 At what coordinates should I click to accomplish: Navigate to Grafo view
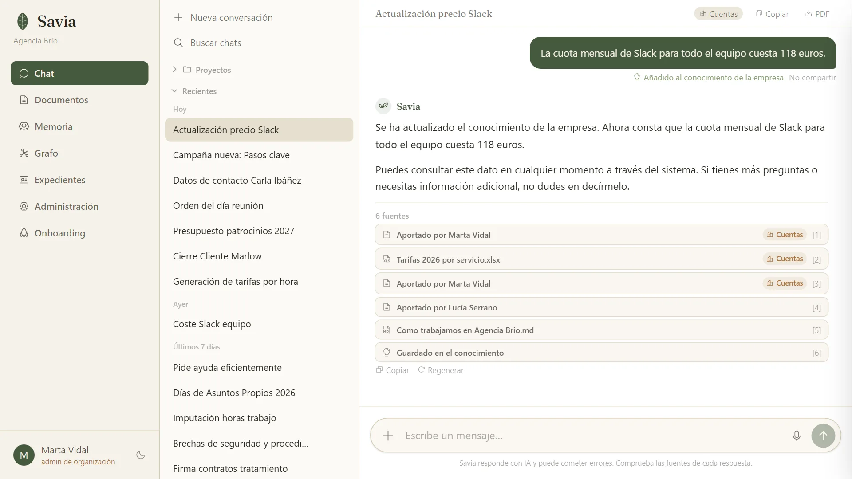[x=79, y=153]
